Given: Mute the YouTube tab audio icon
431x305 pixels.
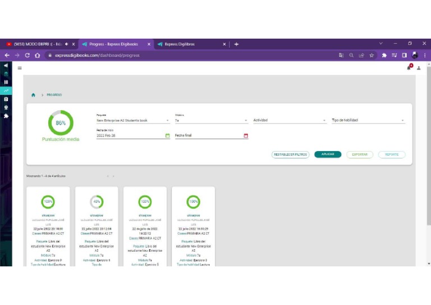Looking at the screenshot, I should (x=66, y=44).
